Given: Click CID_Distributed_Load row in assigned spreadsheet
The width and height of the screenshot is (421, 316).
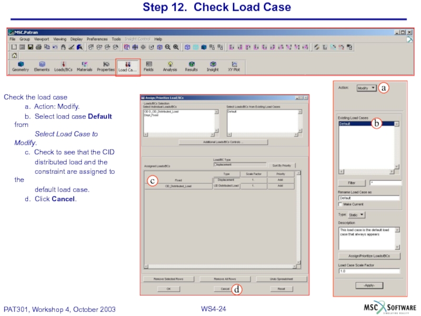Looking at the screenshot, I should [178, 186].
